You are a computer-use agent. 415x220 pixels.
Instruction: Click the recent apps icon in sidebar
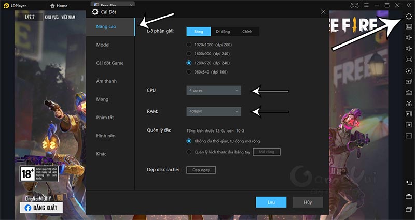(409, 209)
